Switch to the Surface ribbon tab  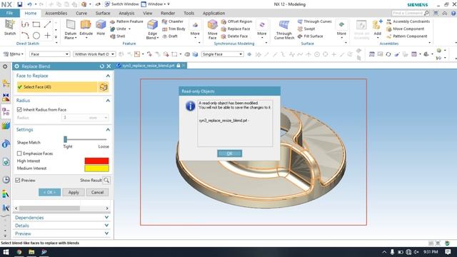coord(103,14)
